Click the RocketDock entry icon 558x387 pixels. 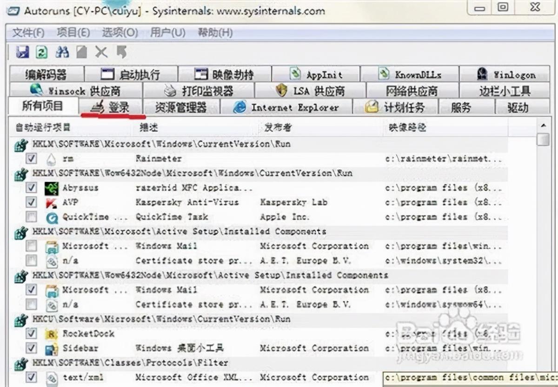point(51,334)
